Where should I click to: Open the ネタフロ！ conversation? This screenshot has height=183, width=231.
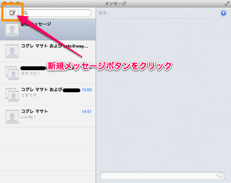point(48,73)
